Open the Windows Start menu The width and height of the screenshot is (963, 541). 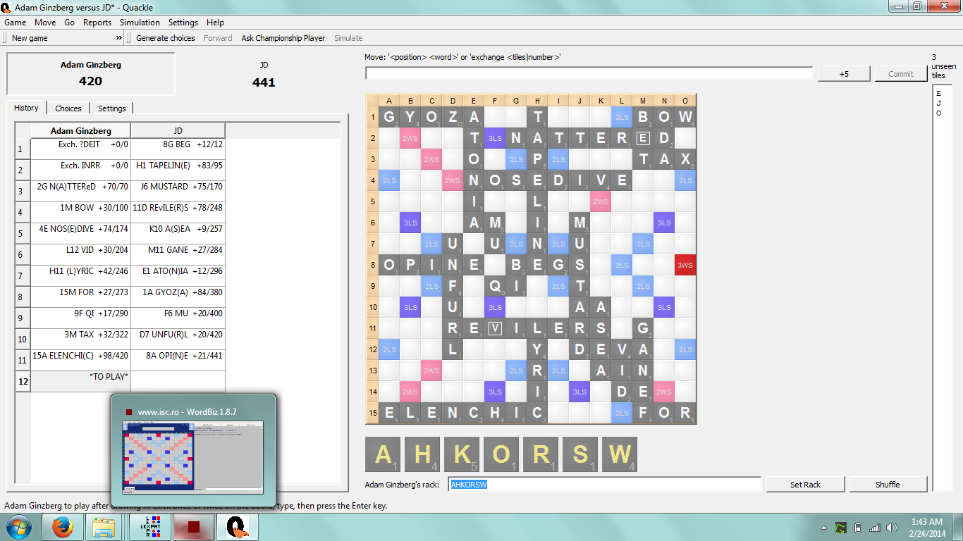coord(18,527)
